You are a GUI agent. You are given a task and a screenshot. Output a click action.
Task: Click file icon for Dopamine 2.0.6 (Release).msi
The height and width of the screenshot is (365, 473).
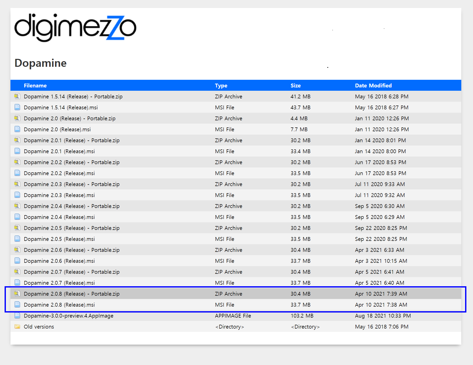pos(17,261)
